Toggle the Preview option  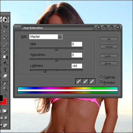tap(101, 82)
